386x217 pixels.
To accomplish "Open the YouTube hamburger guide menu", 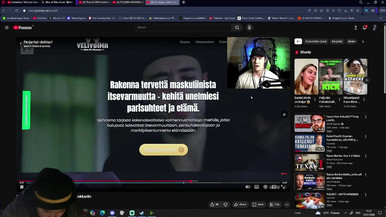I will pyautogui.click(x=7, y=27).
